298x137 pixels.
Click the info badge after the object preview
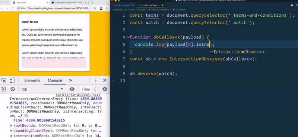[x=26, y=116]
